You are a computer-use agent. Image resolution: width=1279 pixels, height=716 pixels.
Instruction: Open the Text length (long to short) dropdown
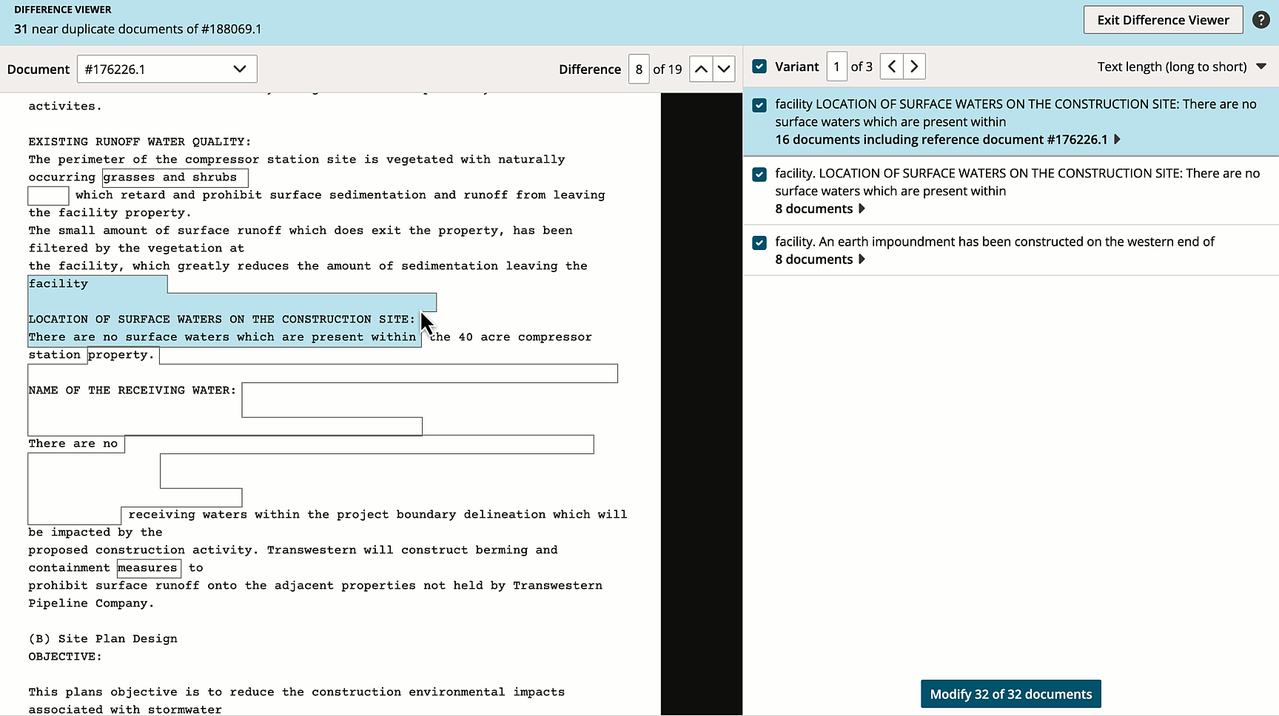1181,66
